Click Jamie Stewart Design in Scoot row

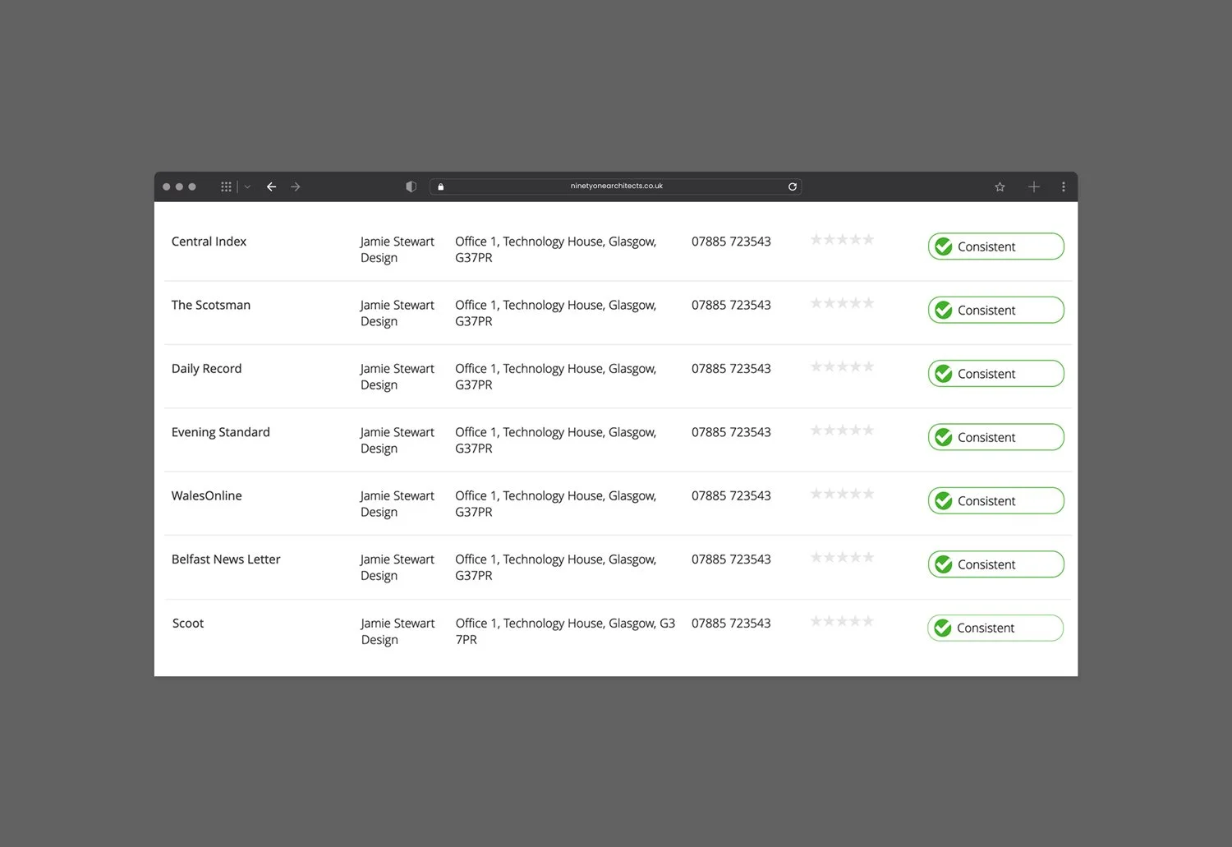pos(398,632)
